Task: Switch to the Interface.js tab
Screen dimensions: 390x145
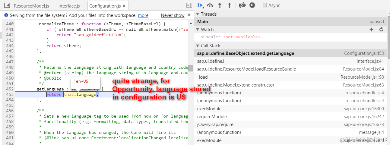Action: coord(69,6)
